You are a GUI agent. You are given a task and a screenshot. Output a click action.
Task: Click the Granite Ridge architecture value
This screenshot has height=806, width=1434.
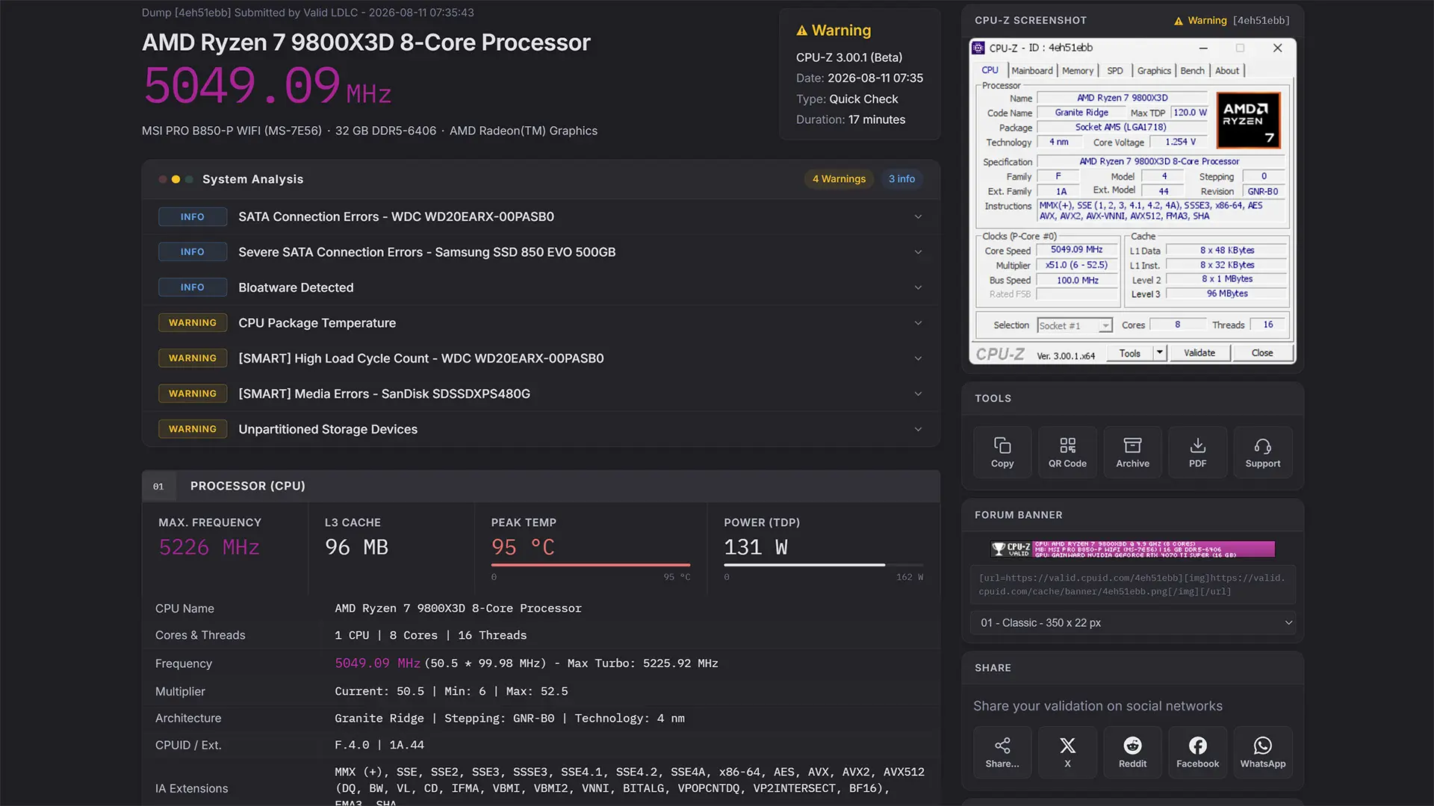pyautogui.click(x=379, y=719)
